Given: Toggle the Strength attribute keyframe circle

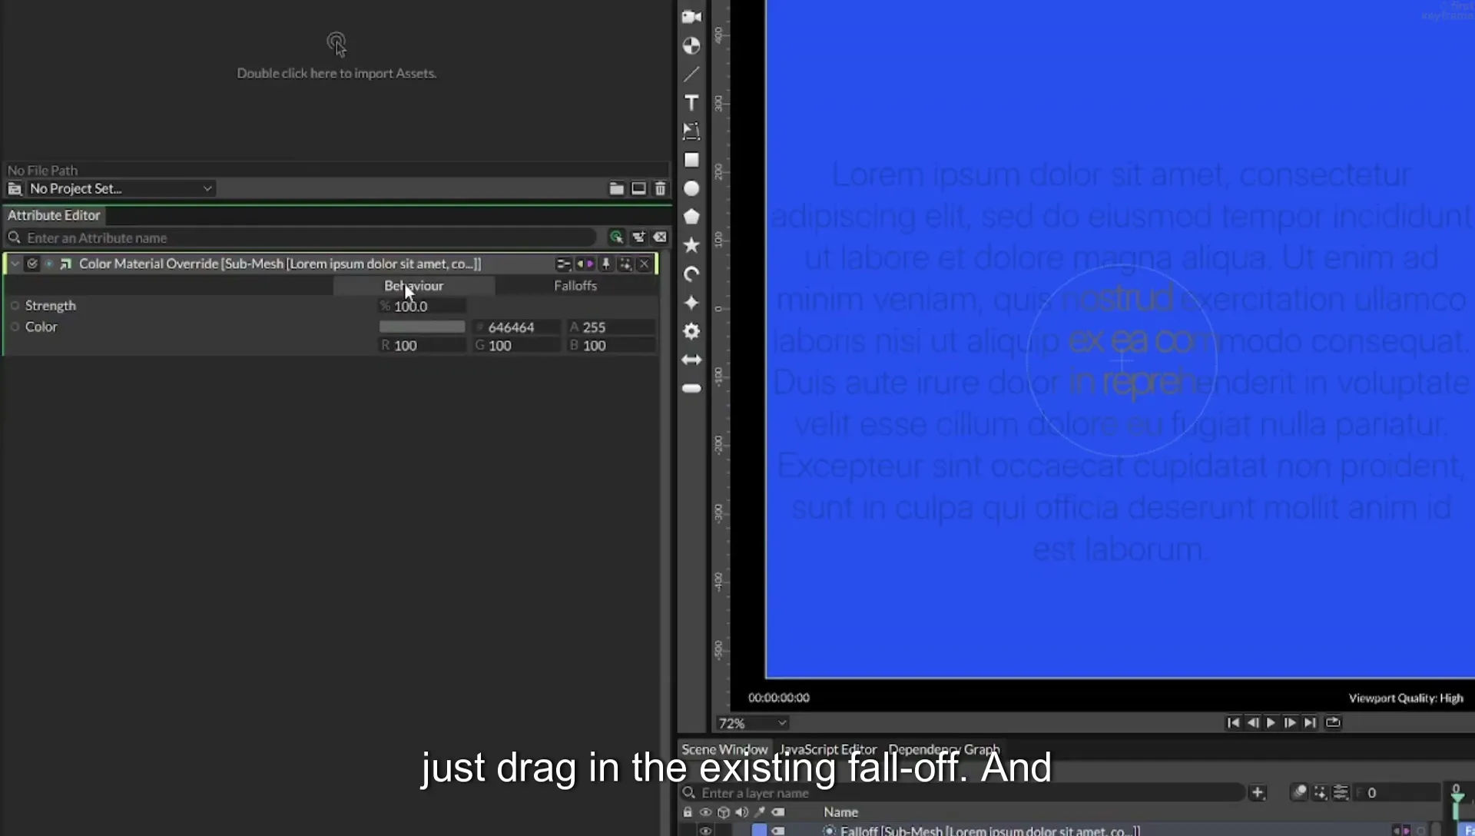Looking at the screenshot, I should point(15,306).
